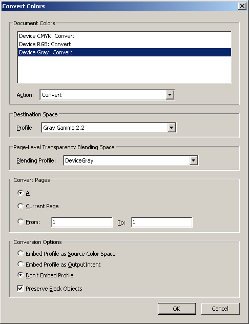Open the Action dropdown arrow
Viewport: 249px width, 324px height.
tap(170, 95)
